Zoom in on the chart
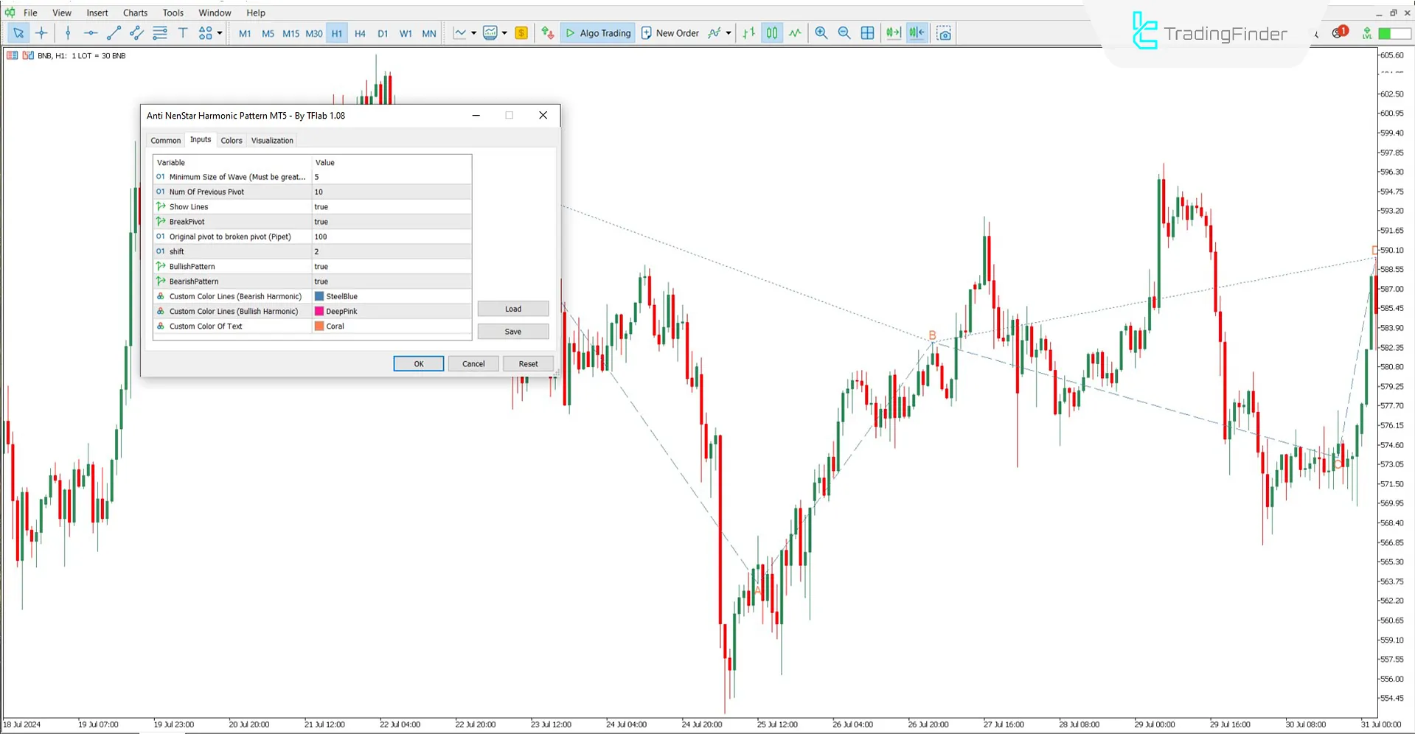Screen dimensions: 1415x734 [x=821, y=32]
